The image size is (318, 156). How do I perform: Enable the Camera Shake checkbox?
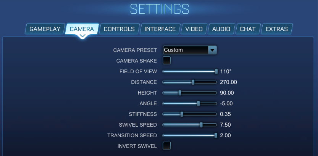coord(167,61)
